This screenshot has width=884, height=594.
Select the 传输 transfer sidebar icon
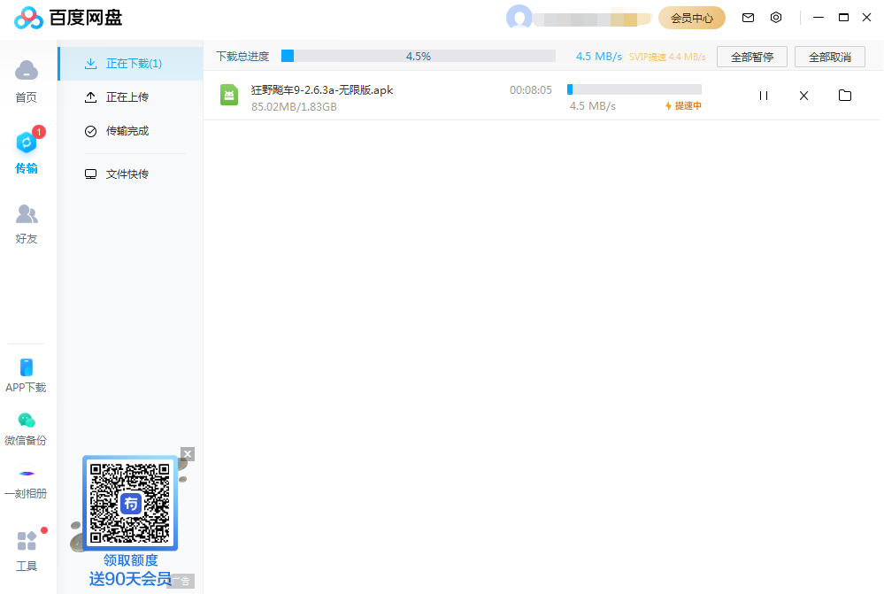point(27,150)
